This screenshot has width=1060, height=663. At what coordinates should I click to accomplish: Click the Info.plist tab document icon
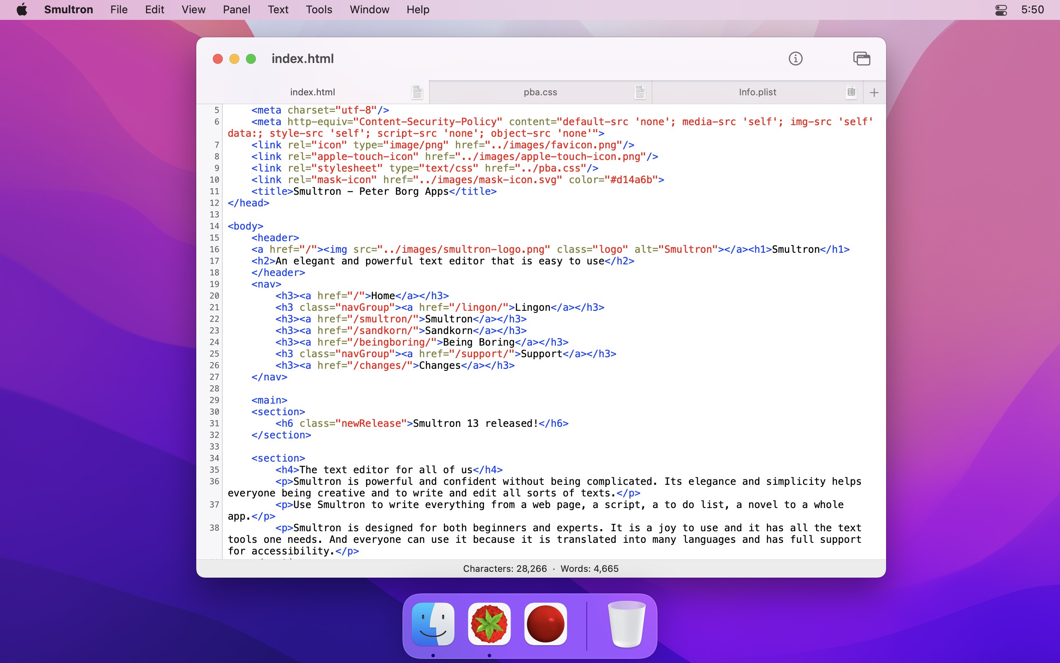tap(851, 92)
